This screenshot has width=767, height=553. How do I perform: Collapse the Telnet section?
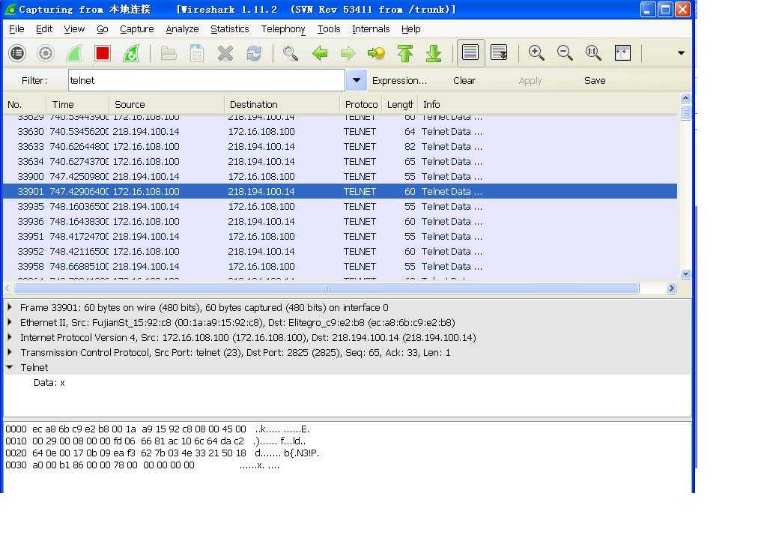9,367
